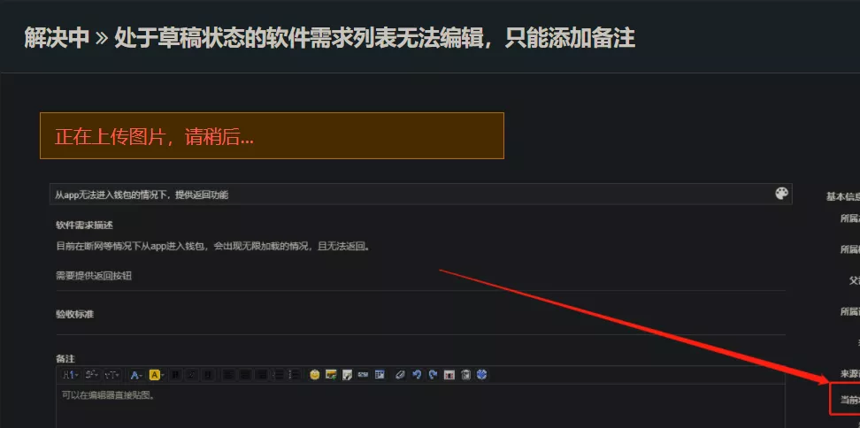Click inside the remarks editor text area
The image size is (860, 428).
(420, 406)
